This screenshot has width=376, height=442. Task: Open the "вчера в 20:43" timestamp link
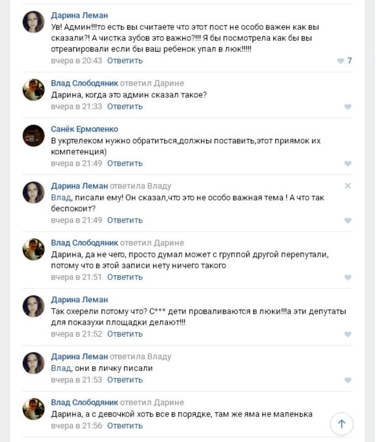77,61
